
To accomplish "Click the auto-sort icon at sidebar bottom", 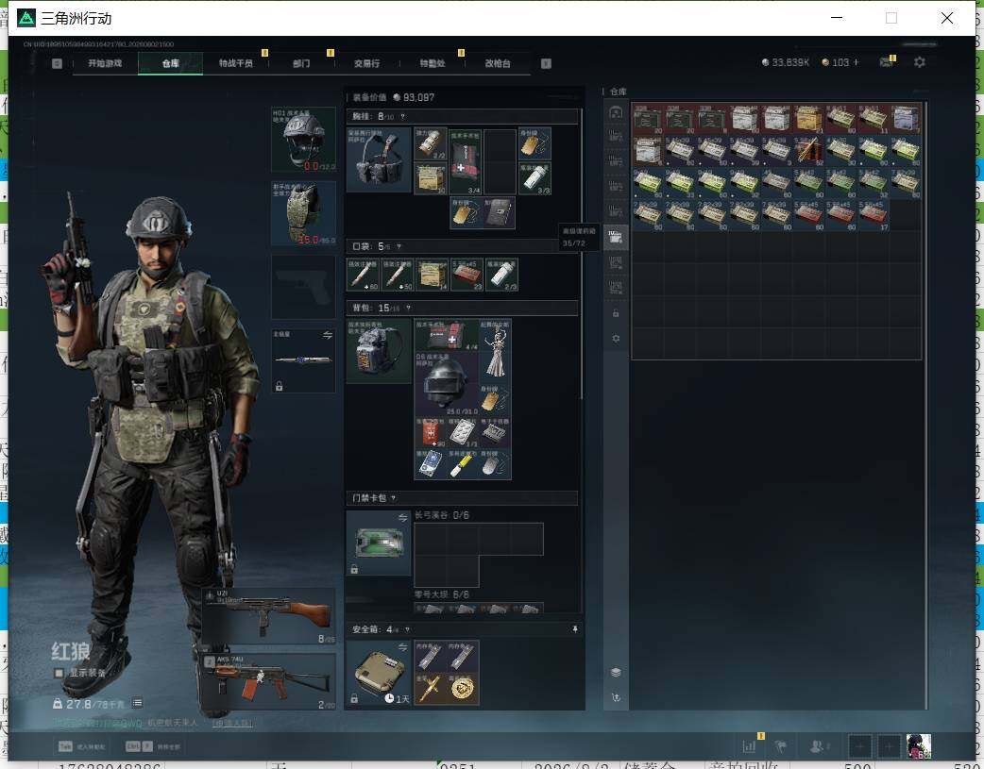I will [x=616, y=697].
